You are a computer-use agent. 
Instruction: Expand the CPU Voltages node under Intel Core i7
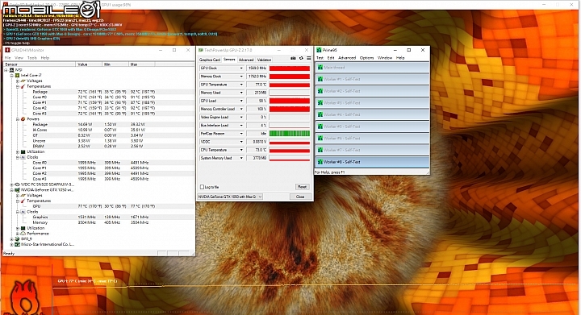(18, 81)
